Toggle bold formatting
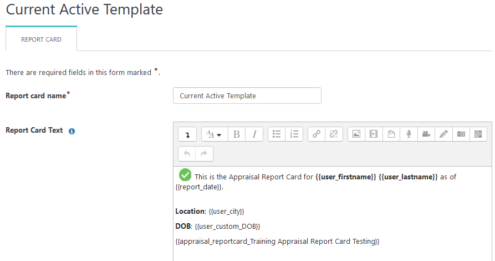 point(237,134)
